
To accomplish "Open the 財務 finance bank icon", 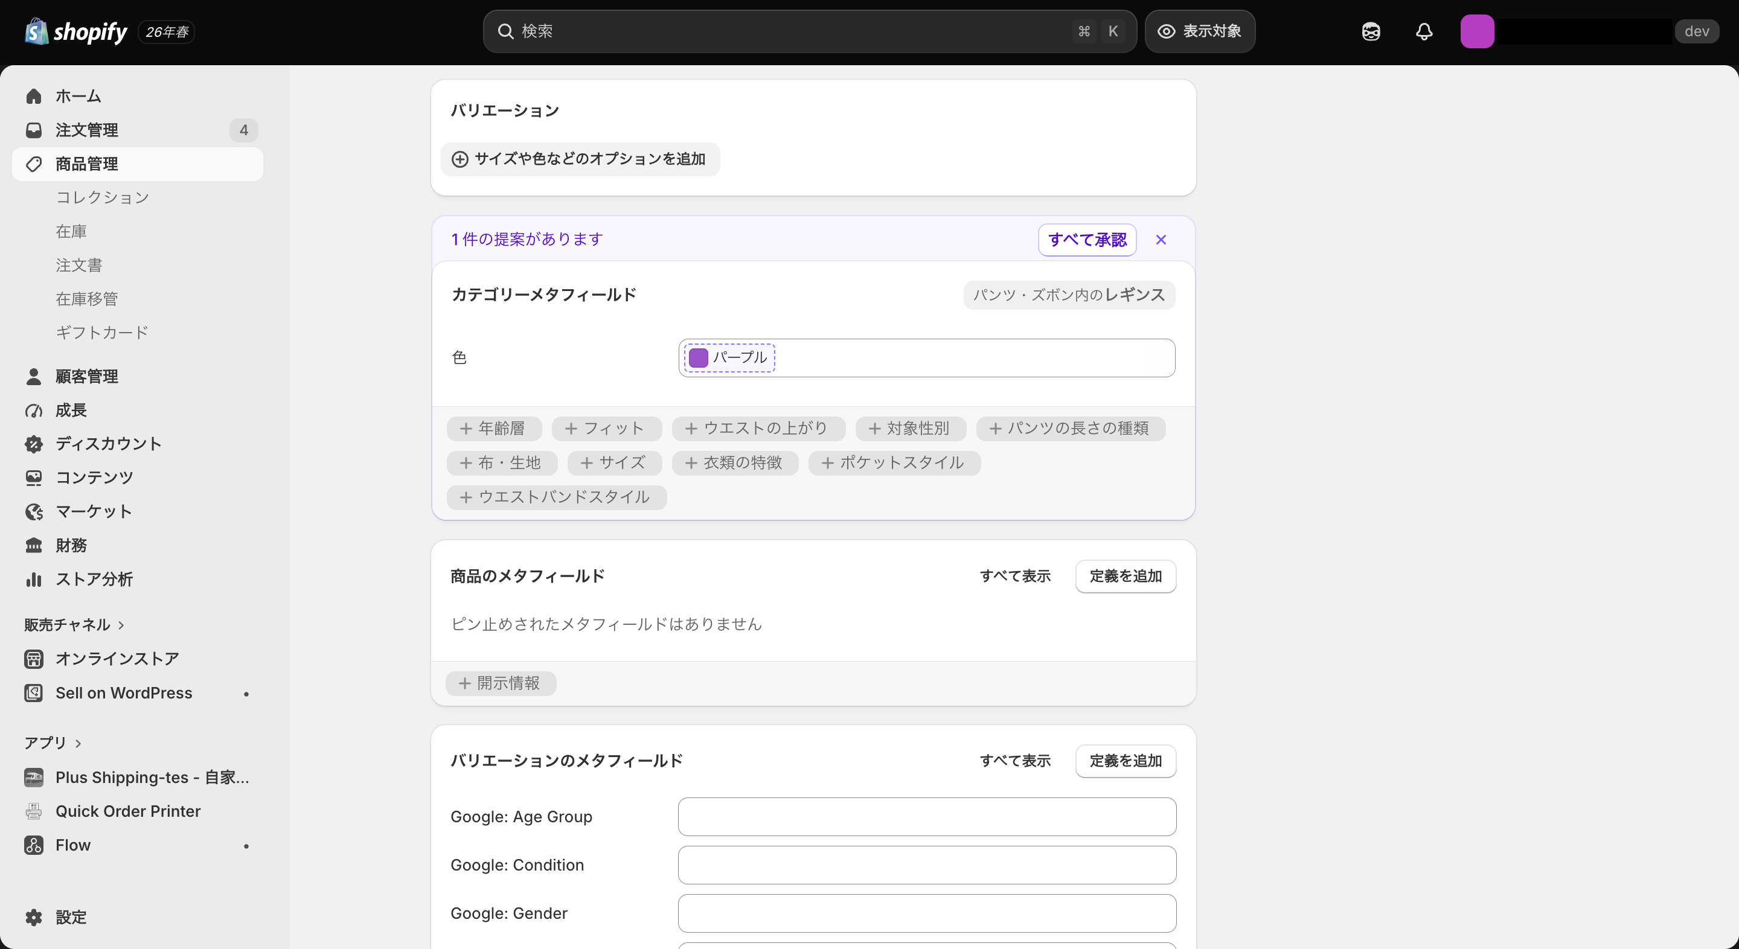I will [34, 545].
